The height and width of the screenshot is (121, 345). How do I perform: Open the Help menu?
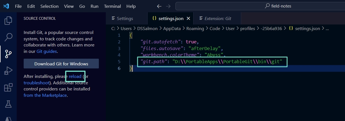(x=131, y=6)
